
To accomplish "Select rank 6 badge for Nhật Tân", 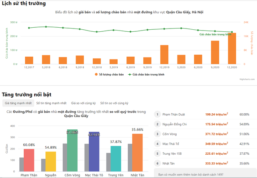I will tap(157, 164).
